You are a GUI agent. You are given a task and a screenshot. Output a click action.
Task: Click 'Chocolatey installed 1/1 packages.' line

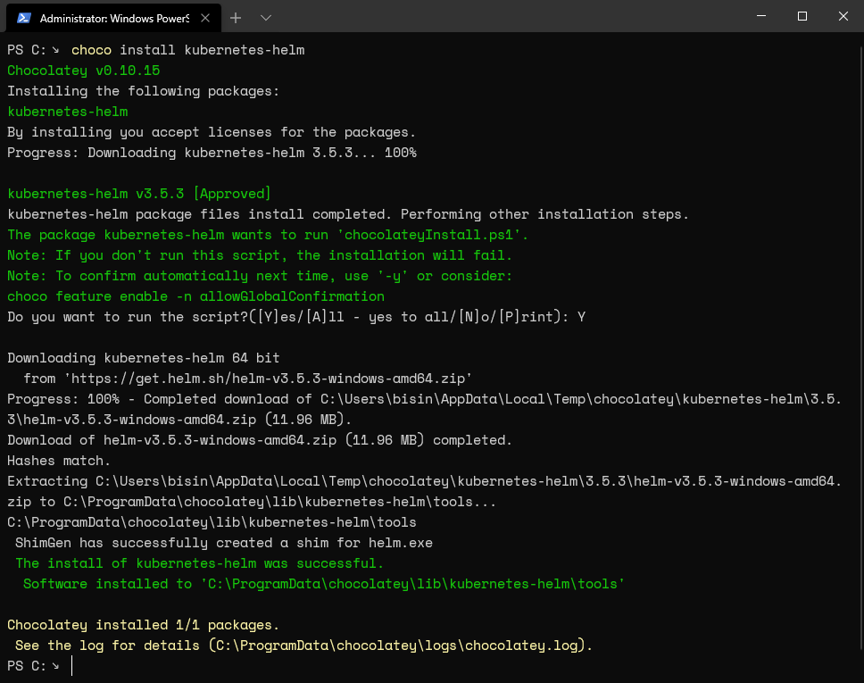pyautogui.click(x=144, y=625)
